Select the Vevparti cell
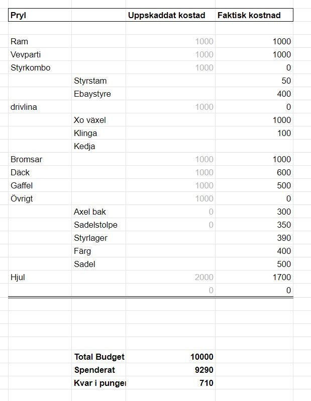 [x=40, y=54]
